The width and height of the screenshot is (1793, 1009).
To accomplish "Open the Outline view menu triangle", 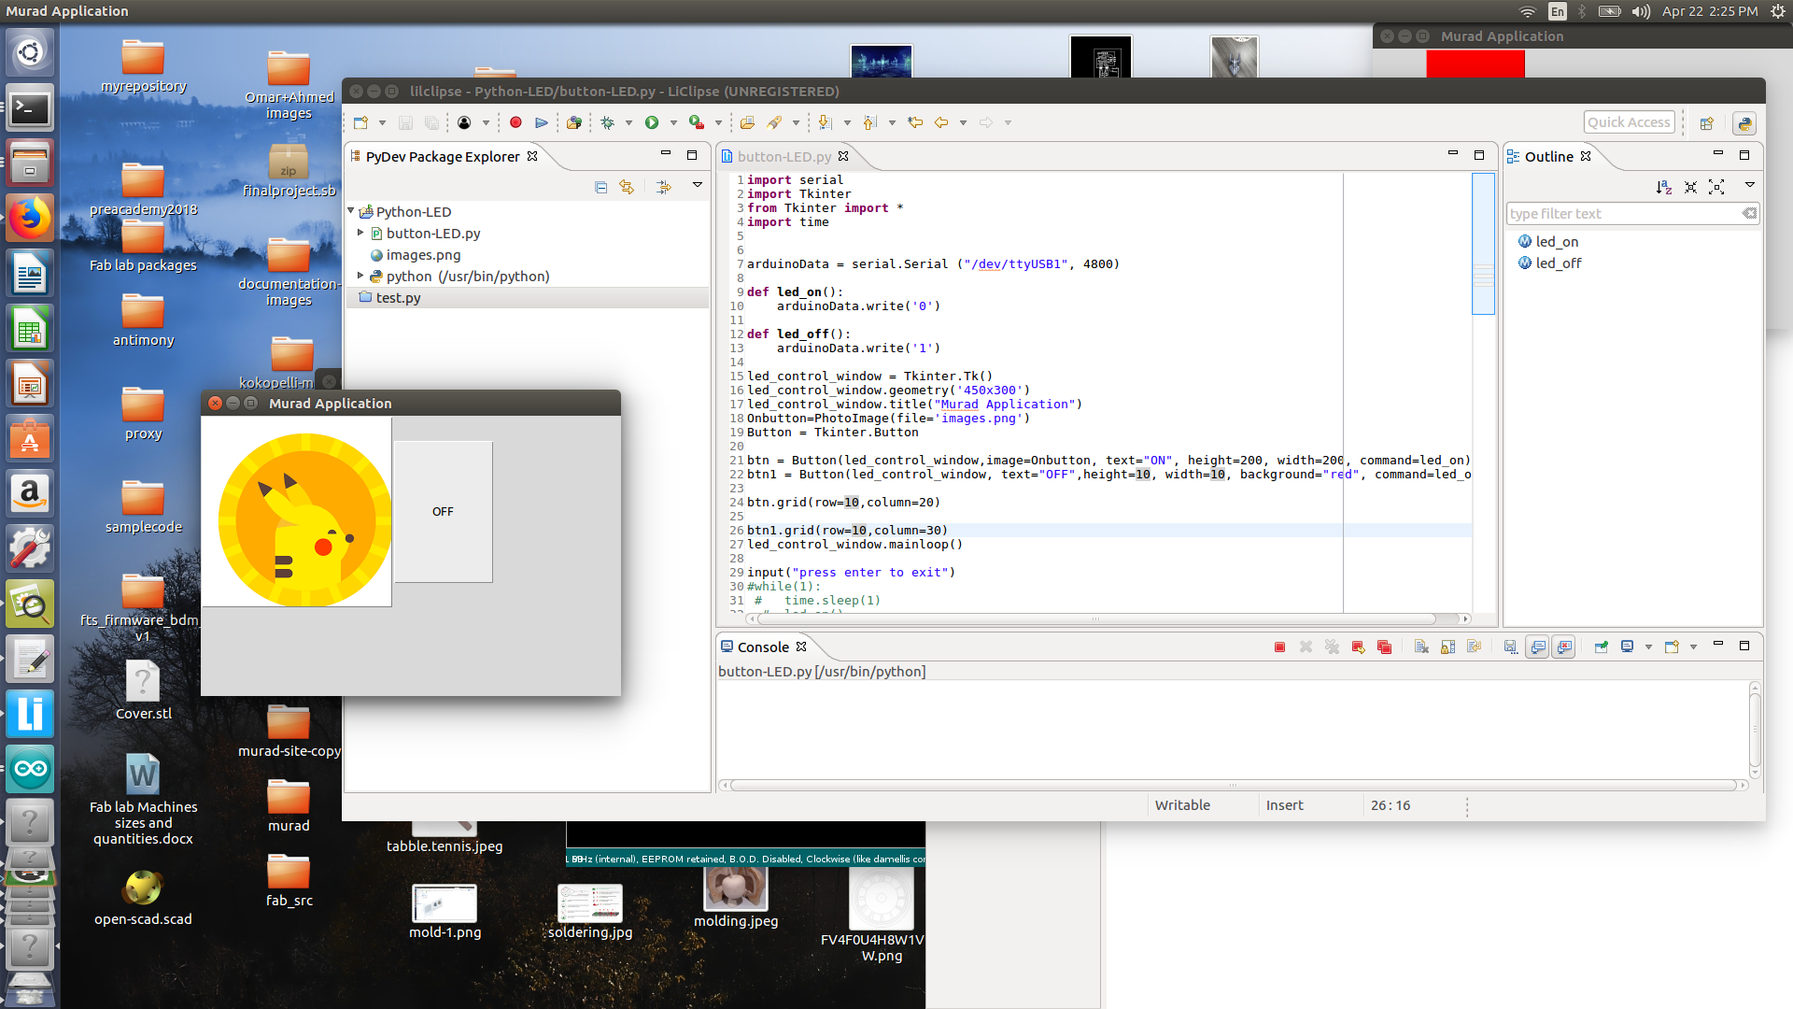I will pos(1750,185).
